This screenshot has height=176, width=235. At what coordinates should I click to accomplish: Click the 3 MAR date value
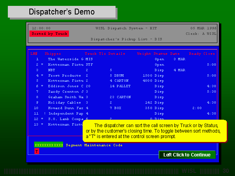click(179, 59)
